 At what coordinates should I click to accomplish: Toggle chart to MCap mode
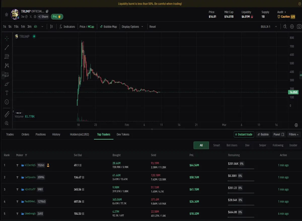click(x=91, y=26)
